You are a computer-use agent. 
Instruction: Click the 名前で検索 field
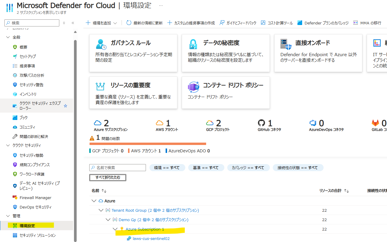(117, 168)
